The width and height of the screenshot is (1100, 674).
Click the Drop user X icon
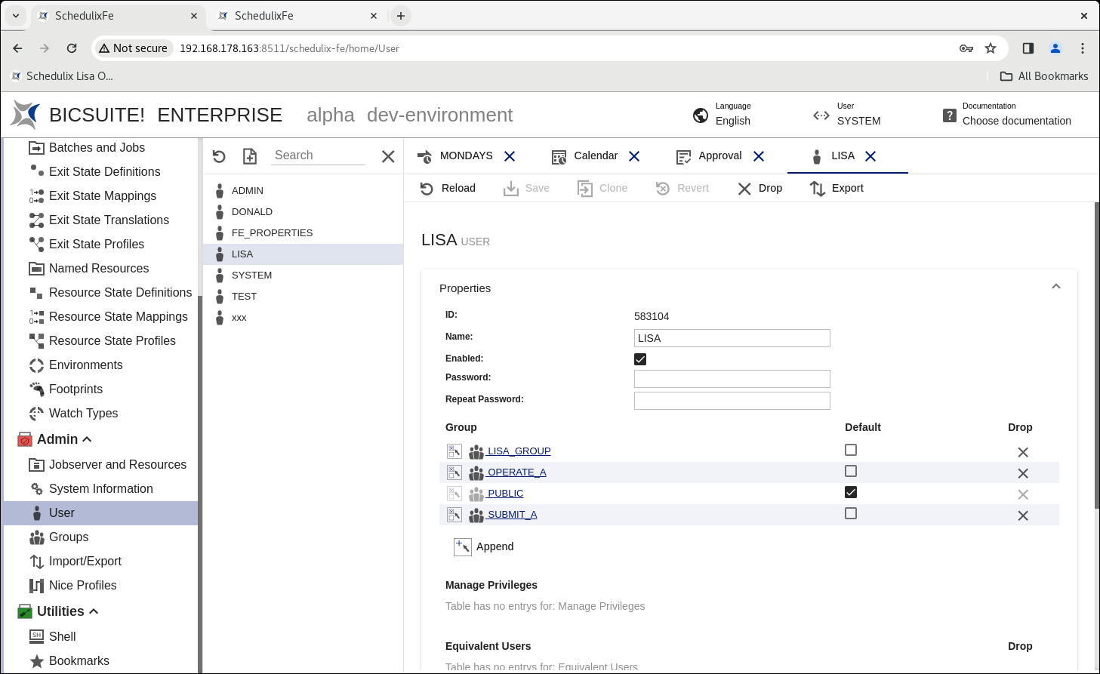pyautogui.click(x=744, y=189)
